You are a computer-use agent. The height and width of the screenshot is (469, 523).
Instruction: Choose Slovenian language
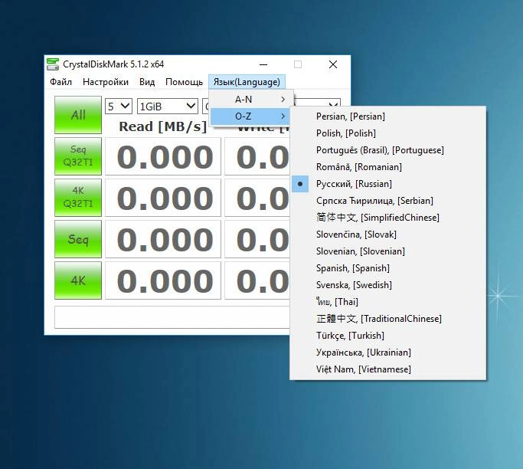[387, 251]
